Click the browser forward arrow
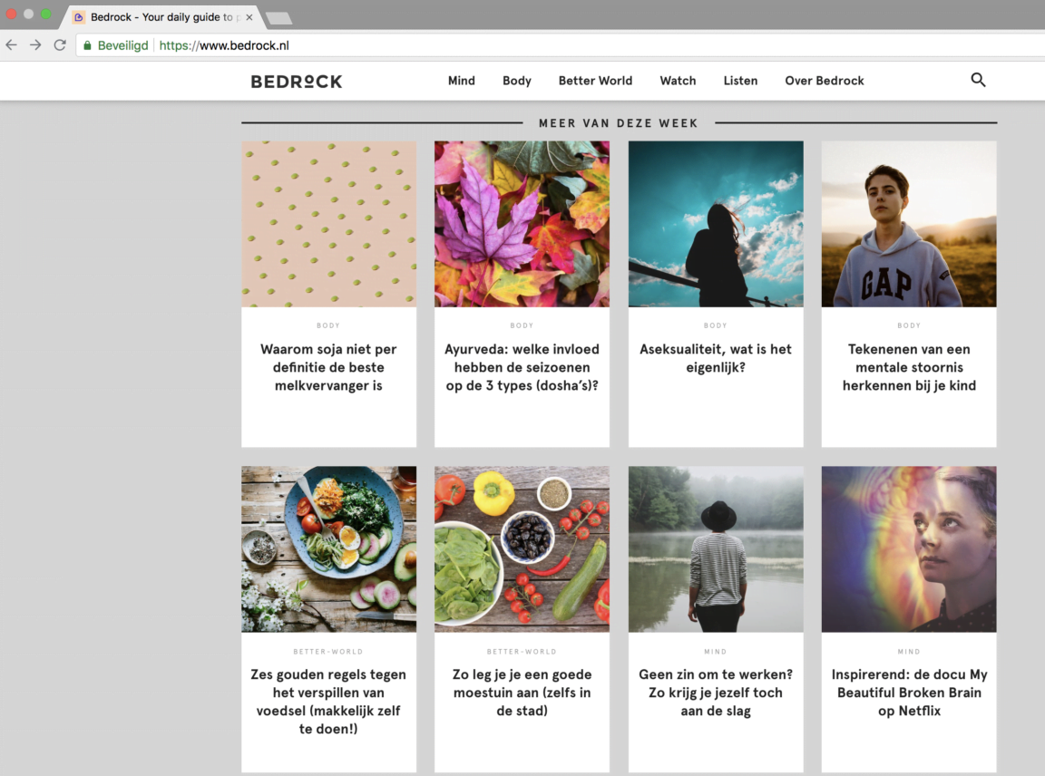Image resolution: width=1045 pixels, height=776 pixels. point(35,45)
